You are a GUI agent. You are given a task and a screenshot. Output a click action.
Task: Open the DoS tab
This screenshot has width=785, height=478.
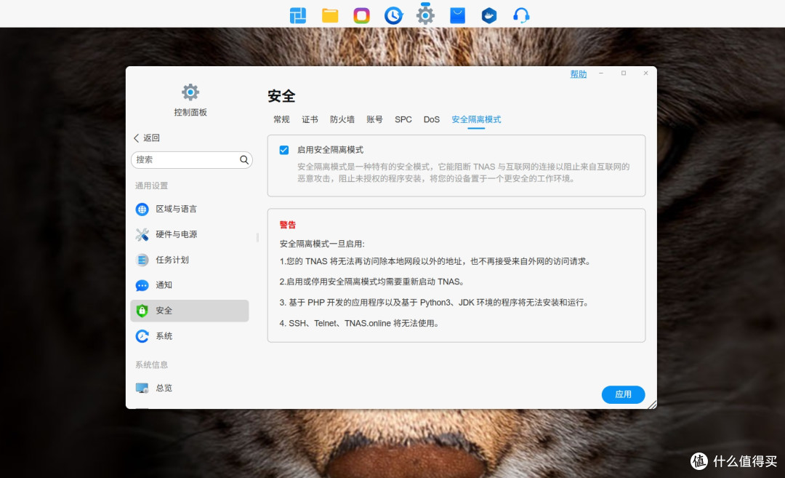coord(432,119)
